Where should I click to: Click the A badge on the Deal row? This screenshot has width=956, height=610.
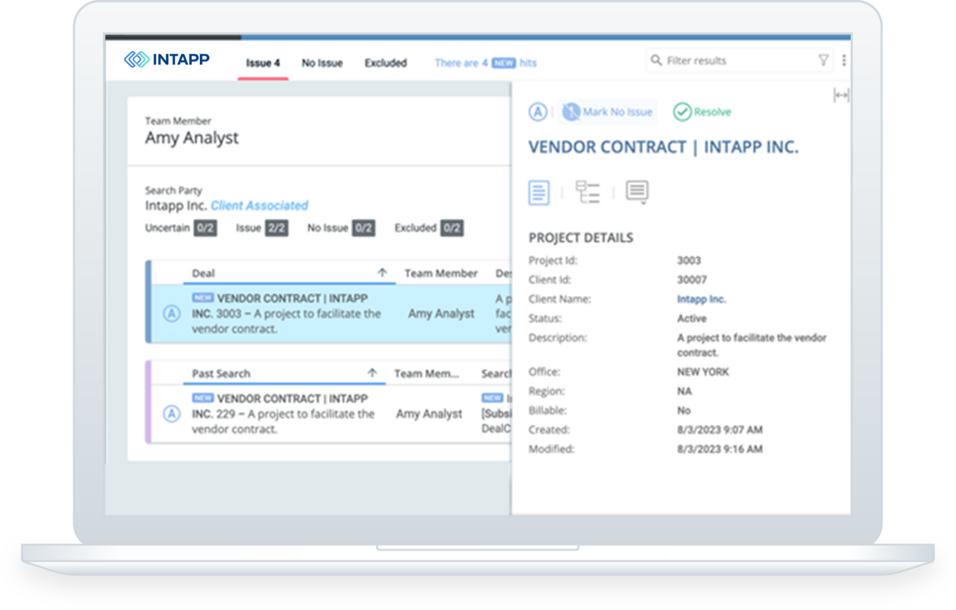(171, 314)
